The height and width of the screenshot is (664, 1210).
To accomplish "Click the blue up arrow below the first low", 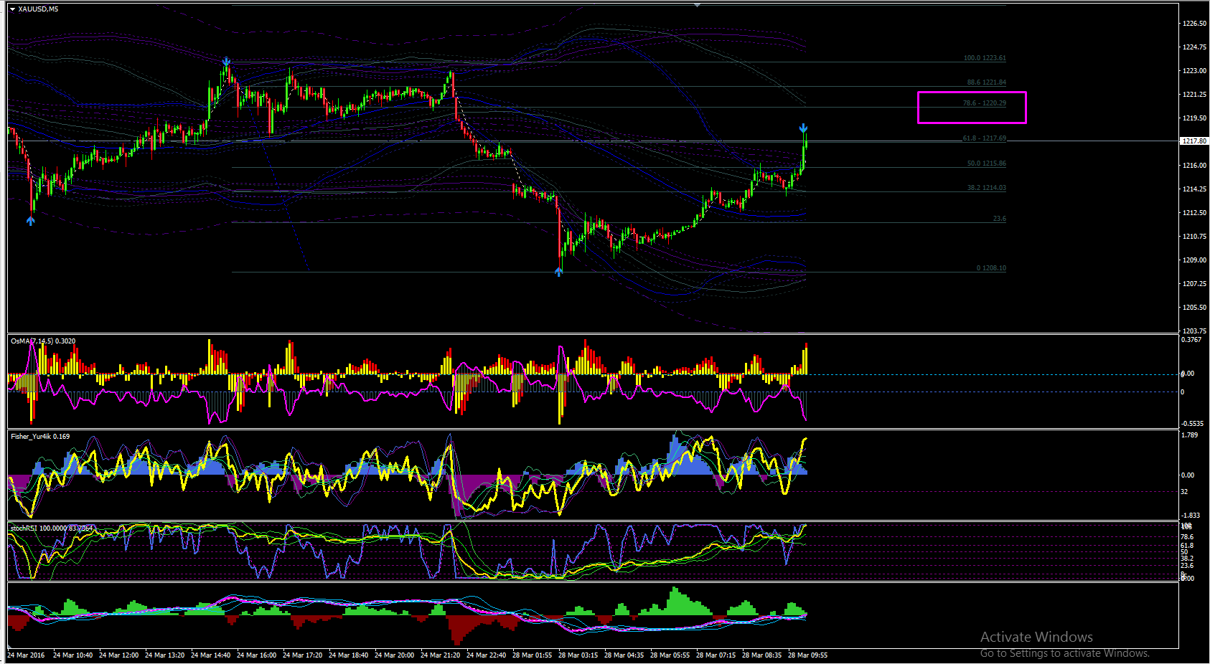I will (30, 221).
